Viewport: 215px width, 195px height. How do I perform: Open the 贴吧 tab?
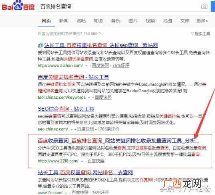coord(81,21)
